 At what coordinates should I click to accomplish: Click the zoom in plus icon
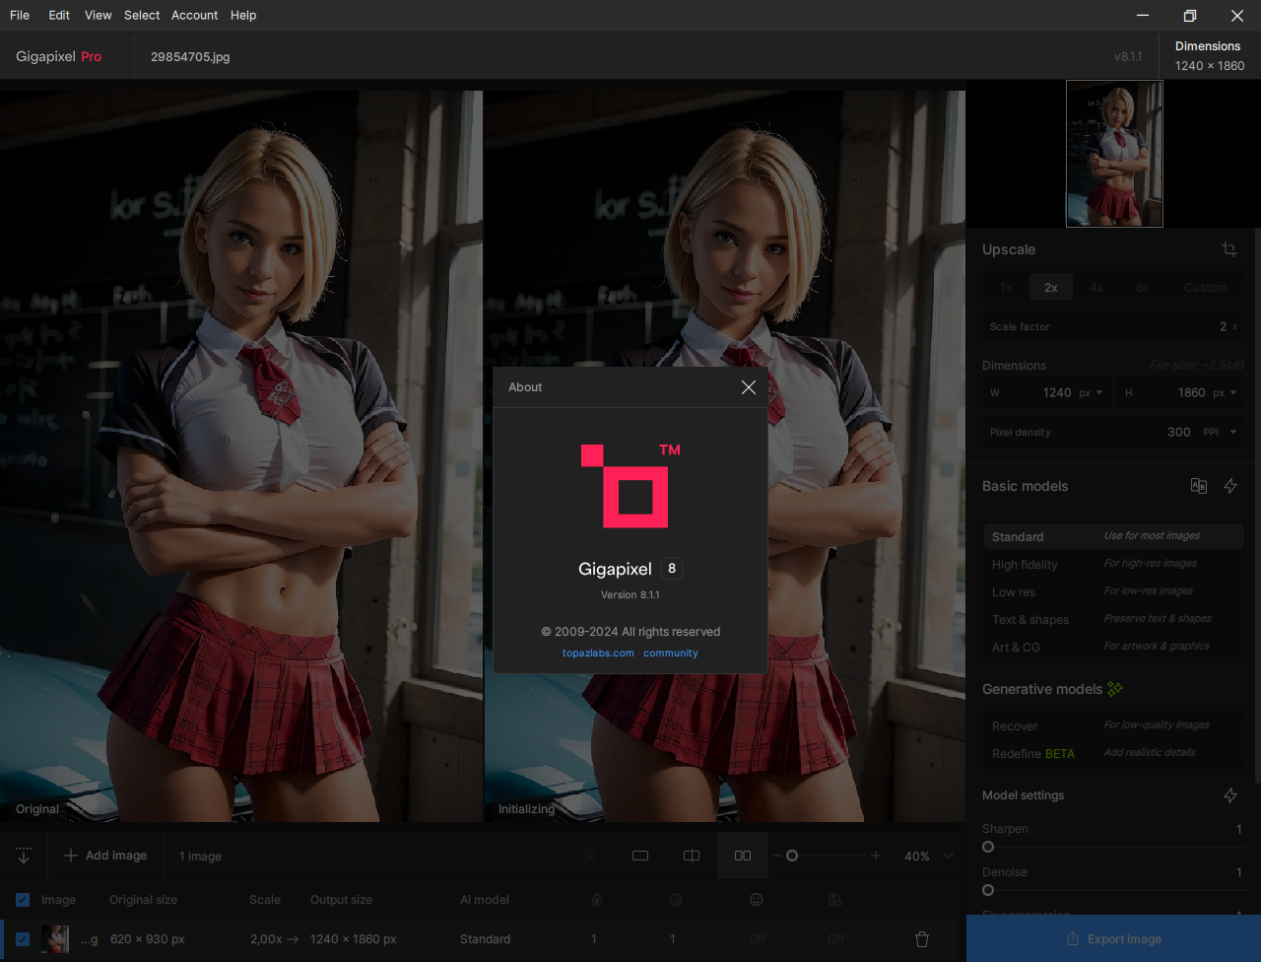(876, 856)
